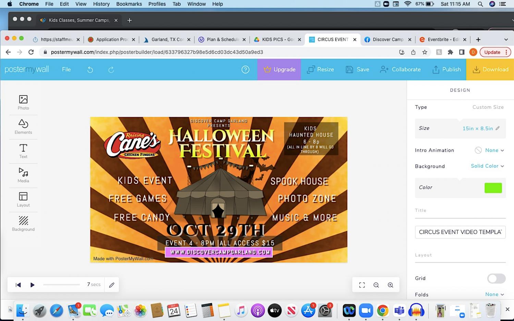Image resolution: width=514 pixels, height=321 pixels.
Task: Edit the 15in × 8.5in size
Action: pos(481,128)
